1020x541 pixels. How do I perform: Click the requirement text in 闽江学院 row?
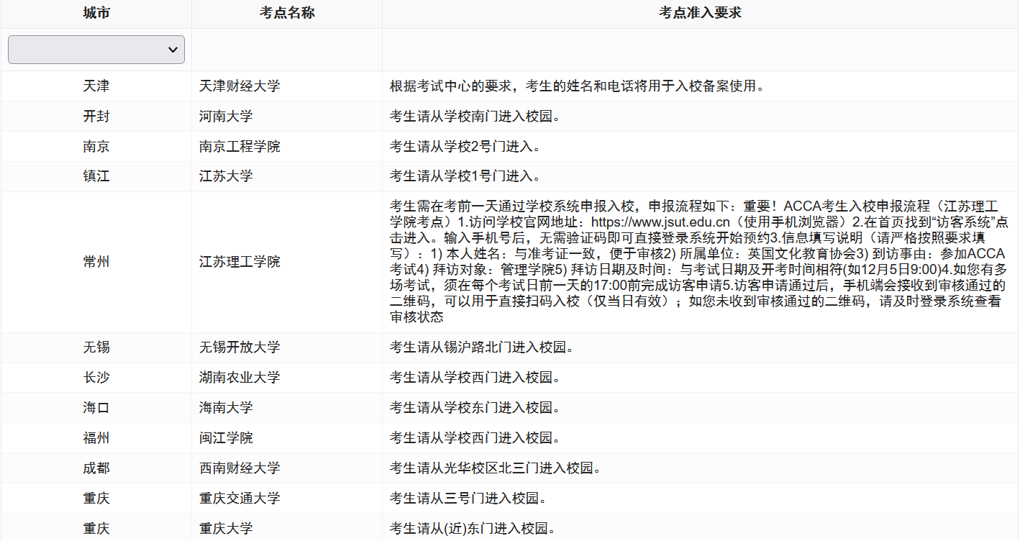click(x=475, y=439)
